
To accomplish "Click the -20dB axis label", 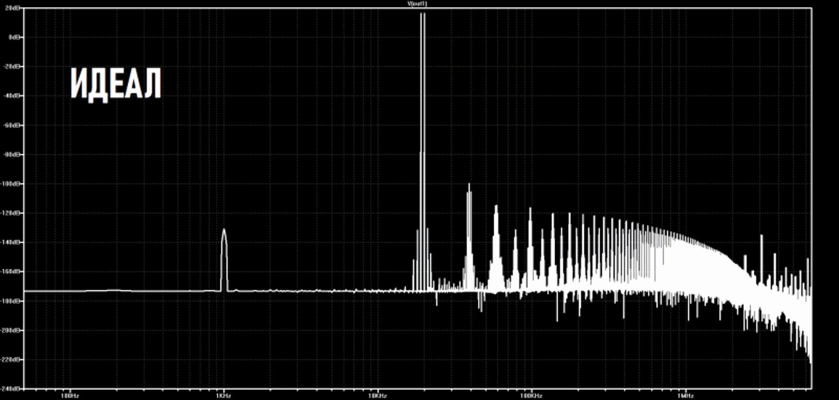I will (12, 67).
